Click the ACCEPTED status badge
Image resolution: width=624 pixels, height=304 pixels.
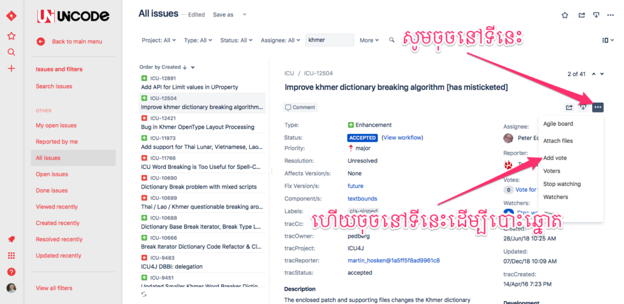[362, 138]
